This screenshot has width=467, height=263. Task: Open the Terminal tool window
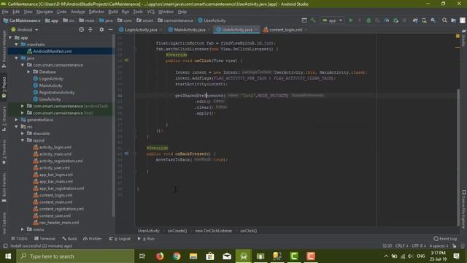[45, 239]
